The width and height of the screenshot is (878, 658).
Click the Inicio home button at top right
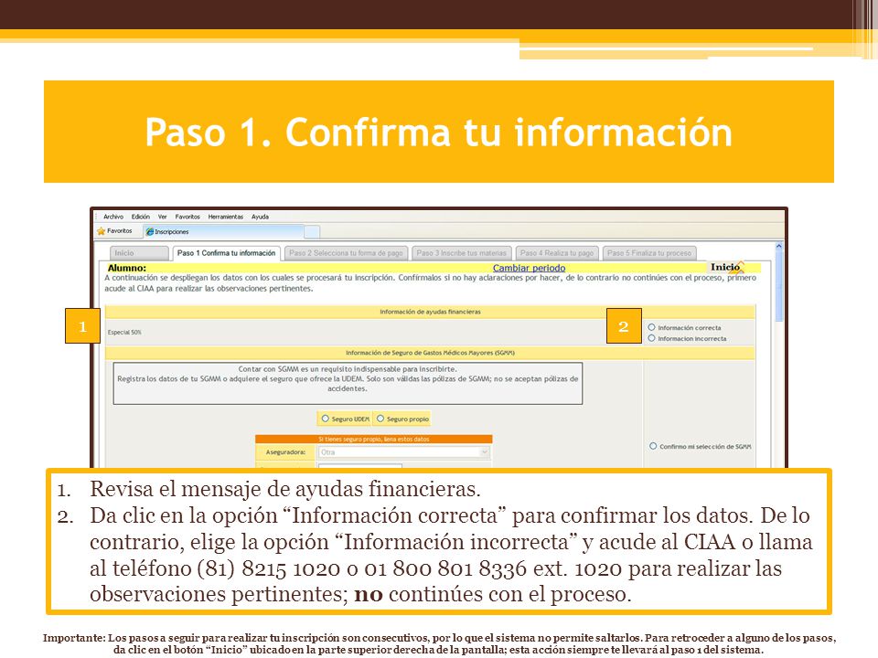click(x=727, y=267)
